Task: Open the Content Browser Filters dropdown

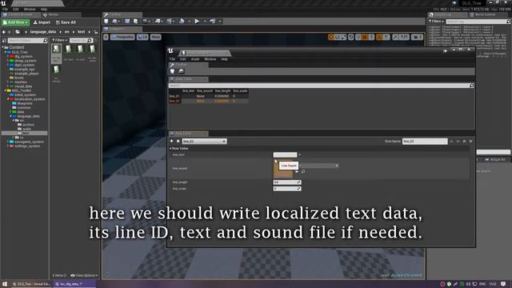Action: point(59,41)
